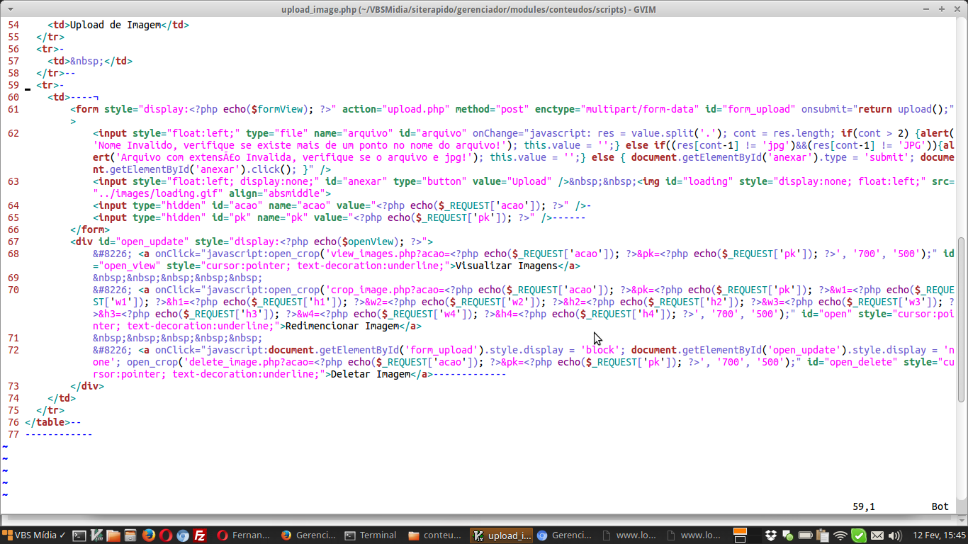Click line number 77 in the gutter
Image resolution: width=968 pixels, height=544 pixels.
13,435
